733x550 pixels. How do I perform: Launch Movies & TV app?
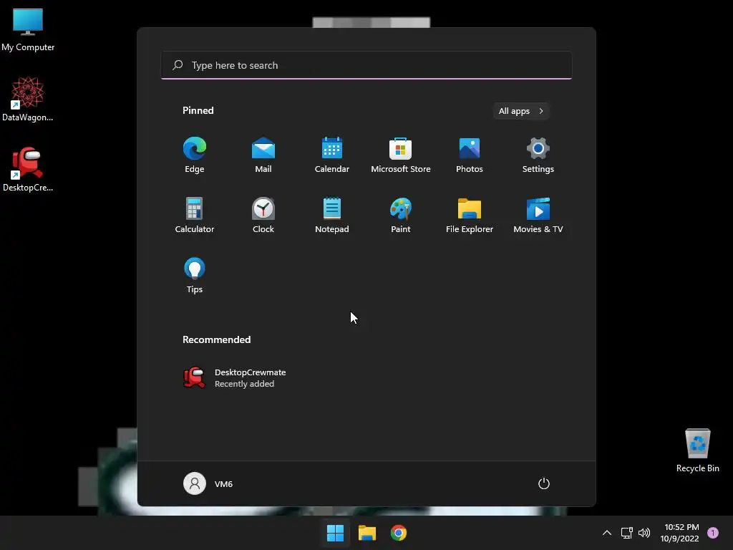click(x=538, y=215)
